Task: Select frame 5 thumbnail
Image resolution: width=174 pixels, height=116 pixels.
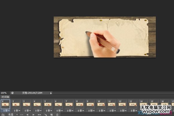Action: click(x=48, y=104)
